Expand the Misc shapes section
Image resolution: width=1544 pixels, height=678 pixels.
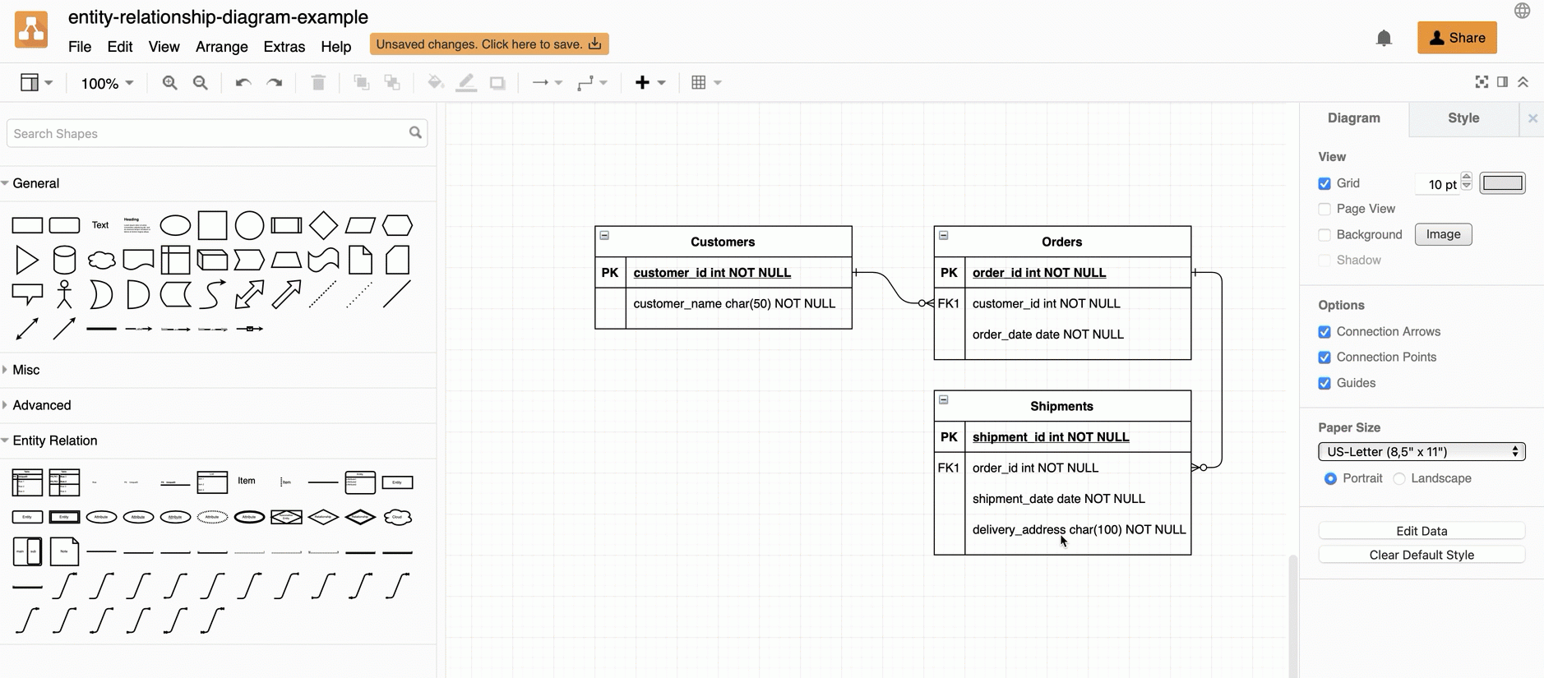(x=26, y=370)
